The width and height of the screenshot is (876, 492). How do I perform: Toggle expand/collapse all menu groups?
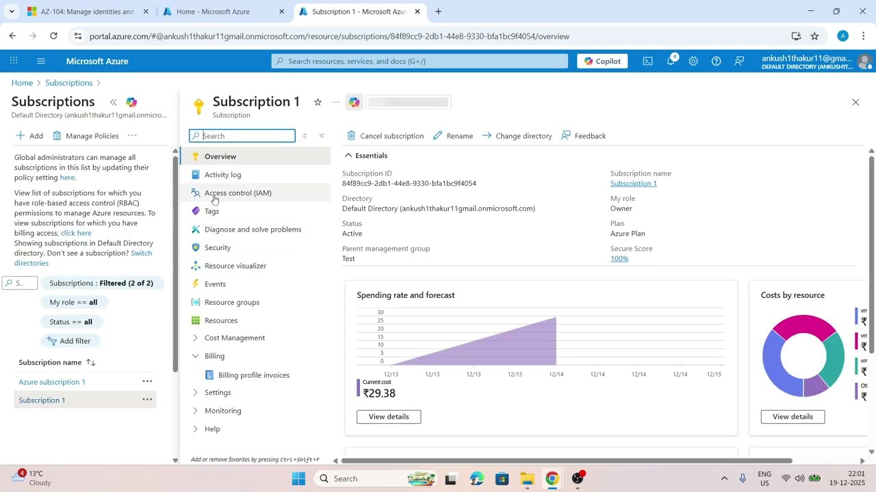tap(305, 135)
